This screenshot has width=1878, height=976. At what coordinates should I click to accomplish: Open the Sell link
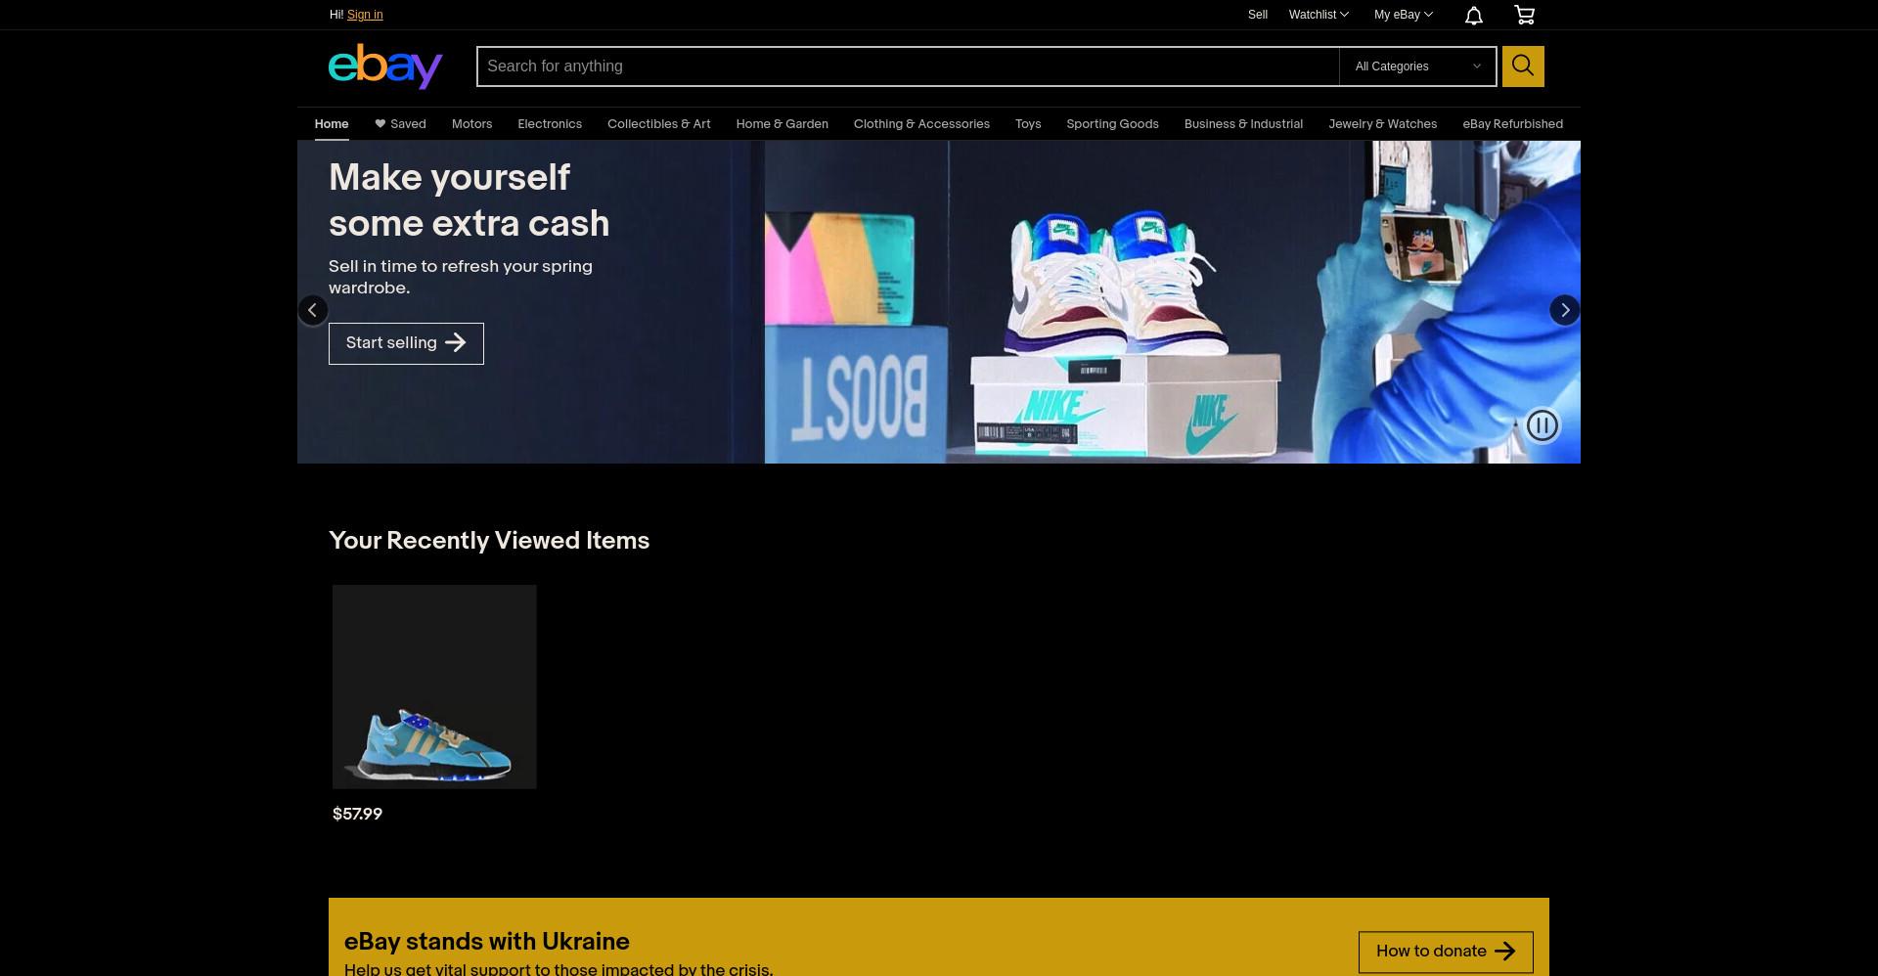(x=1258, y=15)
